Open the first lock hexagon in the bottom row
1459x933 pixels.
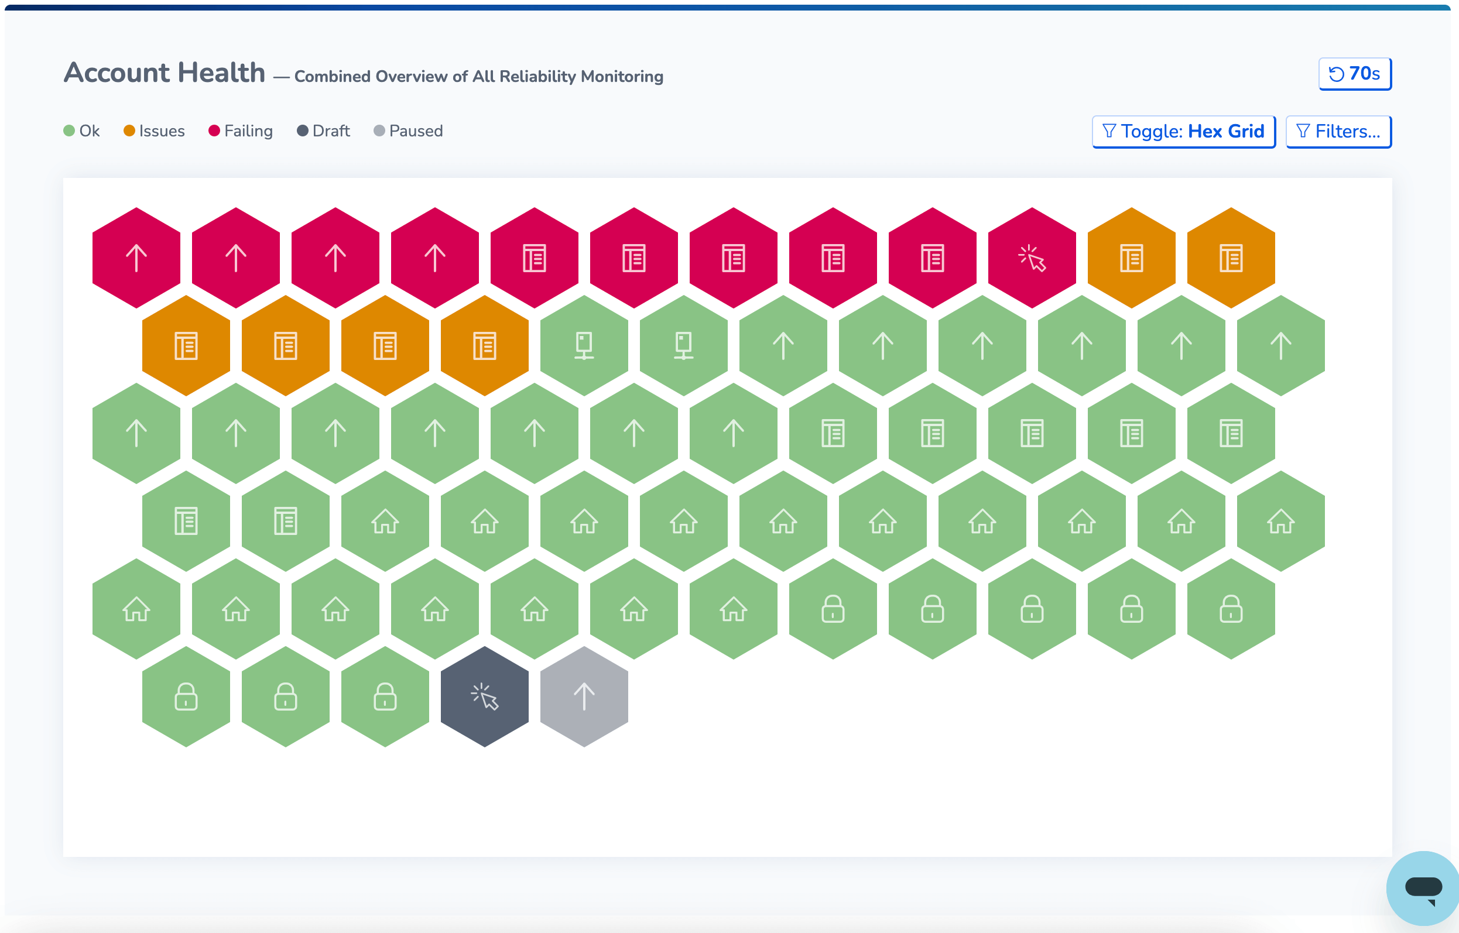(186, 697)
